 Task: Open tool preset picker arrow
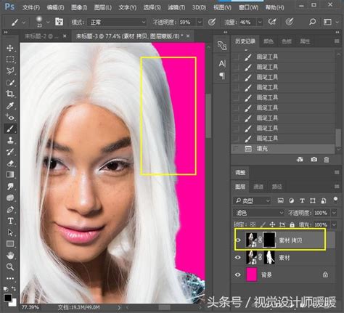pyautogui.click(x=24, y=23)
